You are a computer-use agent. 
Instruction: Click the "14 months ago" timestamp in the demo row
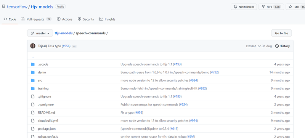coord(279,72)
